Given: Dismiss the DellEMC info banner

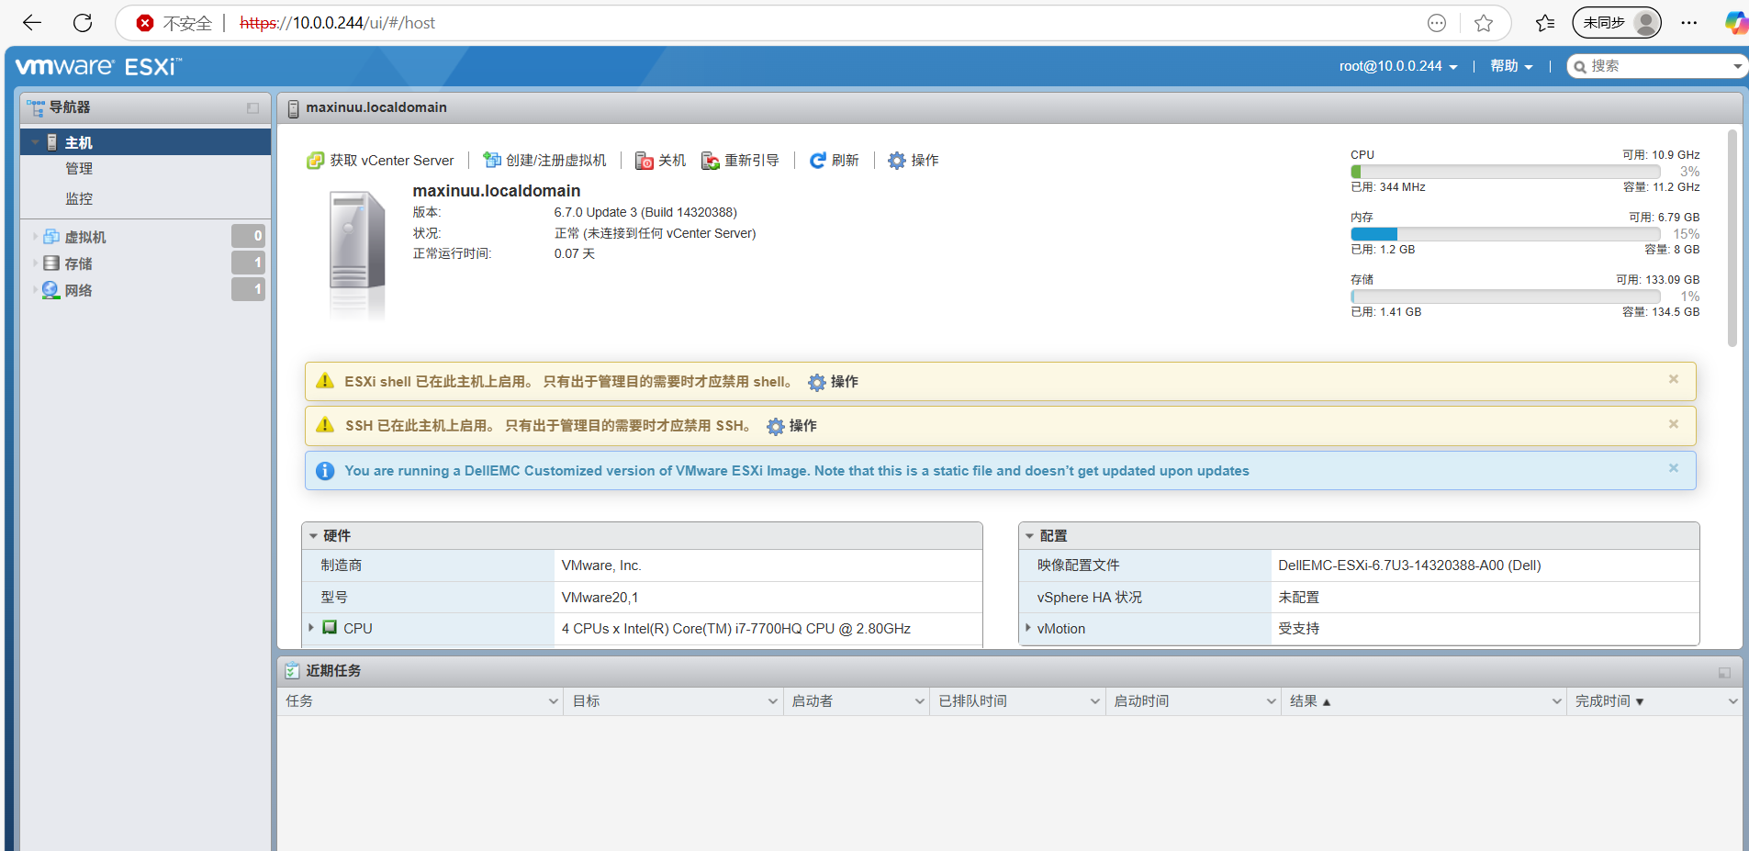Looking at the screenshot, I should point(1674,468).
